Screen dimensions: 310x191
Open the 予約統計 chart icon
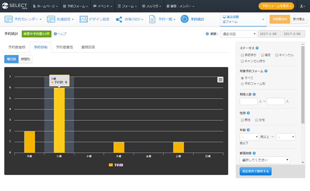pos(184,19)
